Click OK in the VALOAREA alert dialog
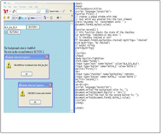The image size is (161, 134). point(27,74)
